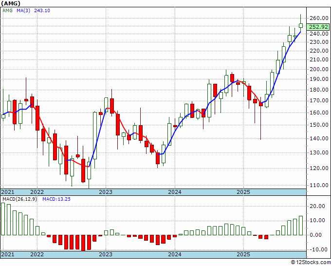Click the tallest rightmost green MACD bar

coord(301,226)
